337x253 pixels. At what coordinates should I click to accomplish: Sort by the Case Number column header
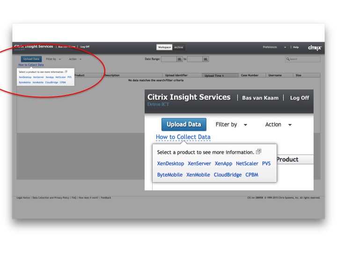pos(250,75)
